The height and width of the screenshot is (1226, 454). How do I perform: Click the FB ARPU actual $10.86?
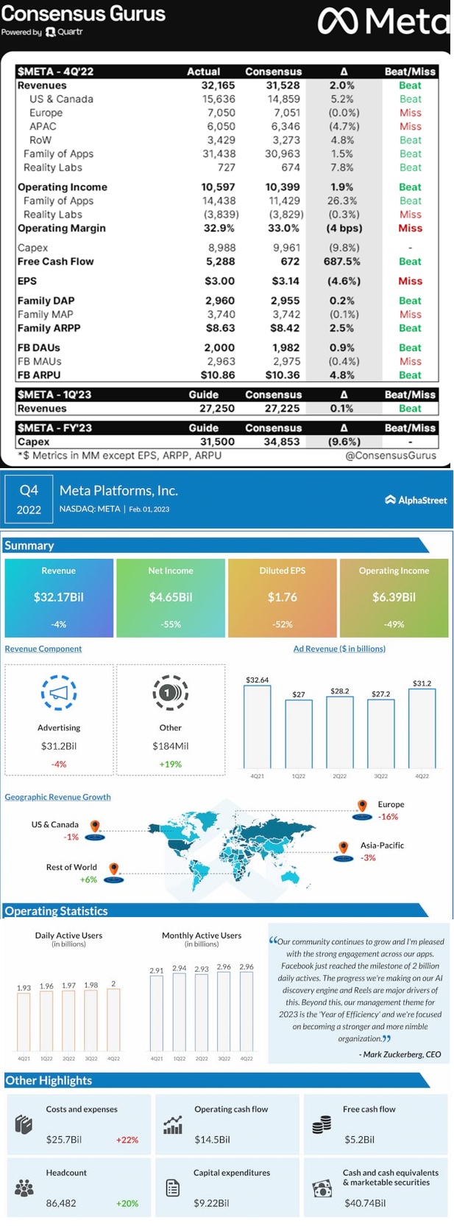(219, 375)
